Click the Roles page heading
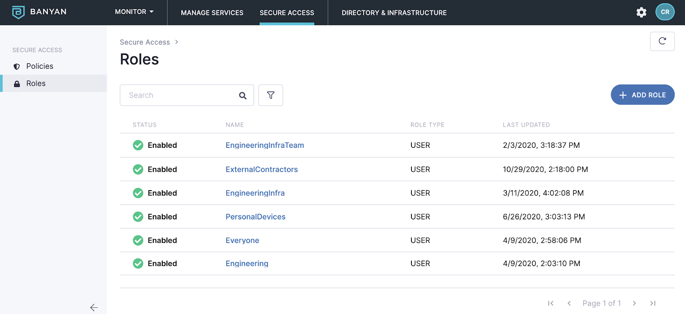The width and height of the screenshot is (685, 314). pos(139,59)
